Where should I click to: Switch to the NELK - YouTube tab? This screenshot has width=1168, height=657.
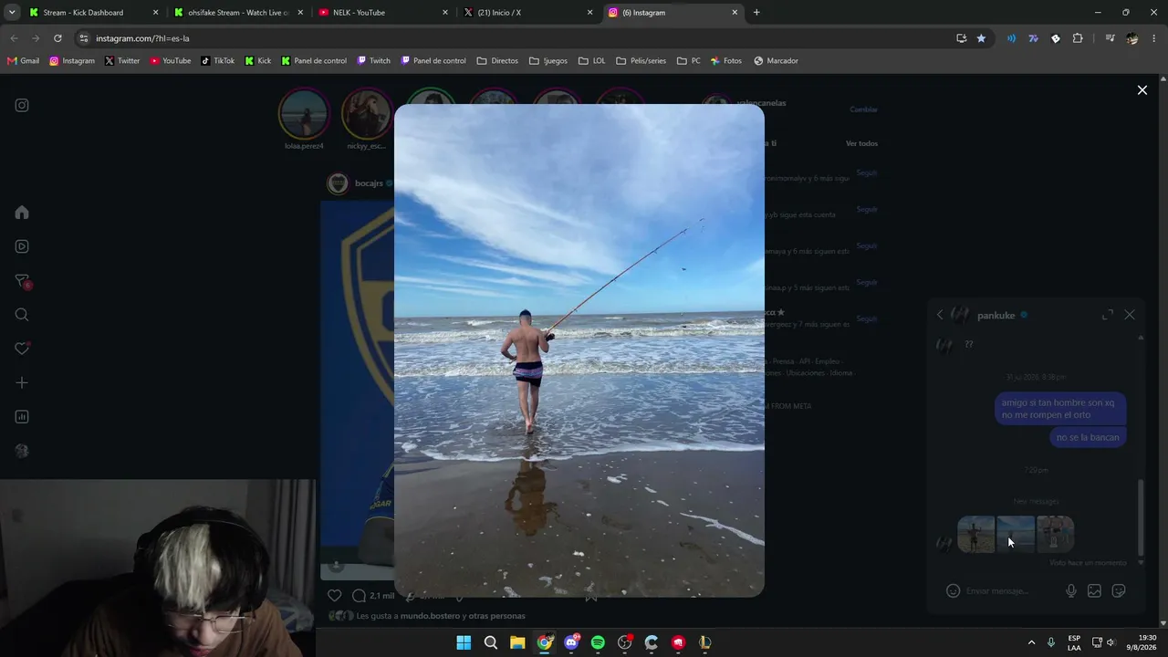pyautogui.click(x=383, y=13)
